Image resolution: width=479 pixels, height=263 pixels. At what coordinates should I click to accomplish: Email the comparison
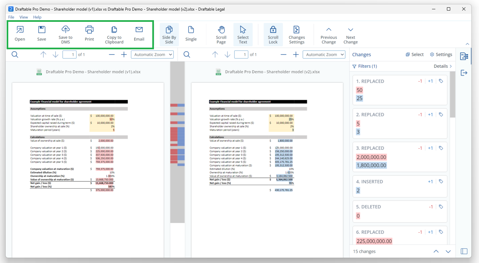pos(139,34)
